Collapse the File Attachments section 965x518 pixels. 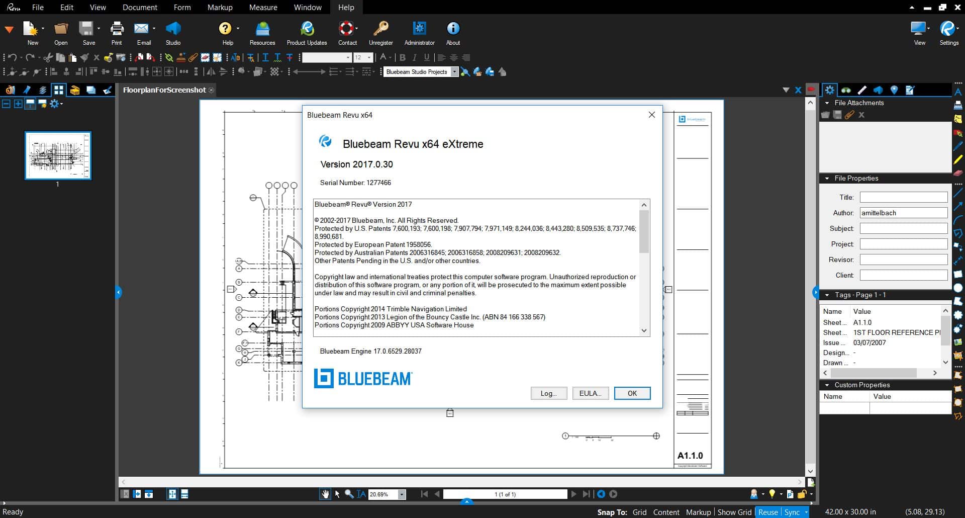(x=826, y=103)
